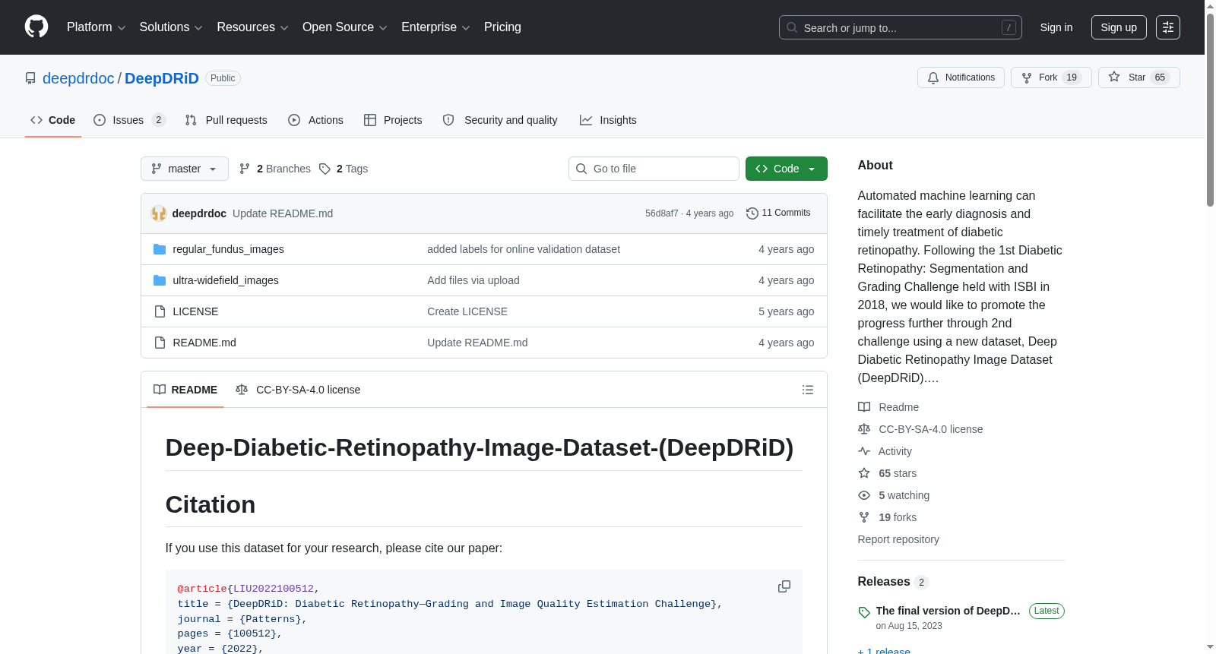This screenshot has height=654, width=1216.
Task: Go to the Actions tab
Action: pyautogui.click(x=316, y=120)
